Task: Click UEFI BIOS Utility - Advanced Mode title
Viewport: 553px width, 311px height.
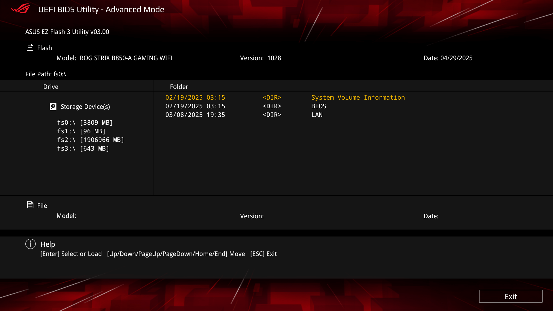Action: 101,9
